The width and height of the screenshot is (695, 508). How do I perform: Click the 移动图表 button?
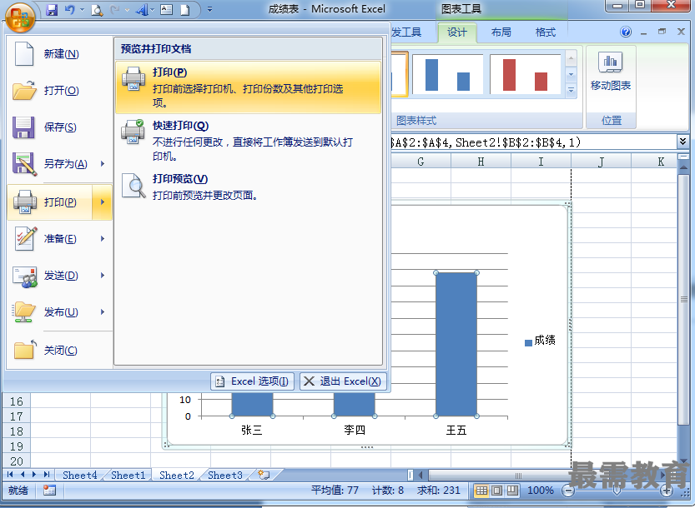click(611, 72)
